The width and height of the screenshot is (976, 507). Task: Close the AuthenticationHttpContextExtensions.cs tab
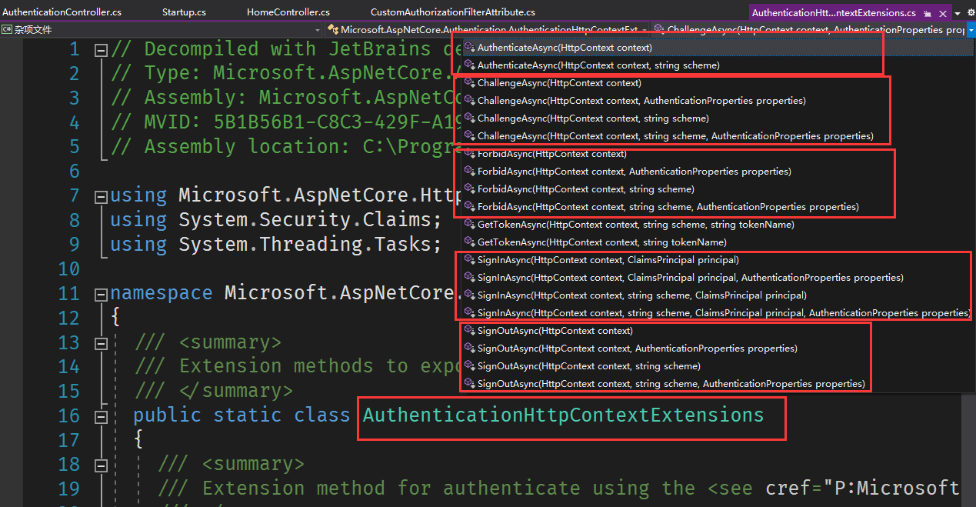pos(942,13)
